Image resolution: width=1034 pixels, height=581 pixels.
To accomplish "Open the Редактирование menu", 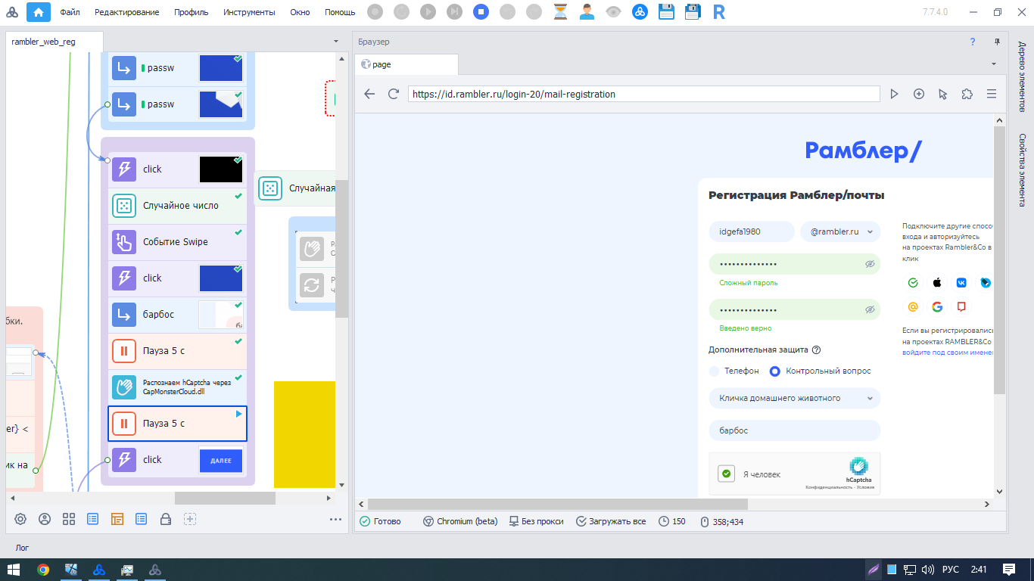I will 126,12.
